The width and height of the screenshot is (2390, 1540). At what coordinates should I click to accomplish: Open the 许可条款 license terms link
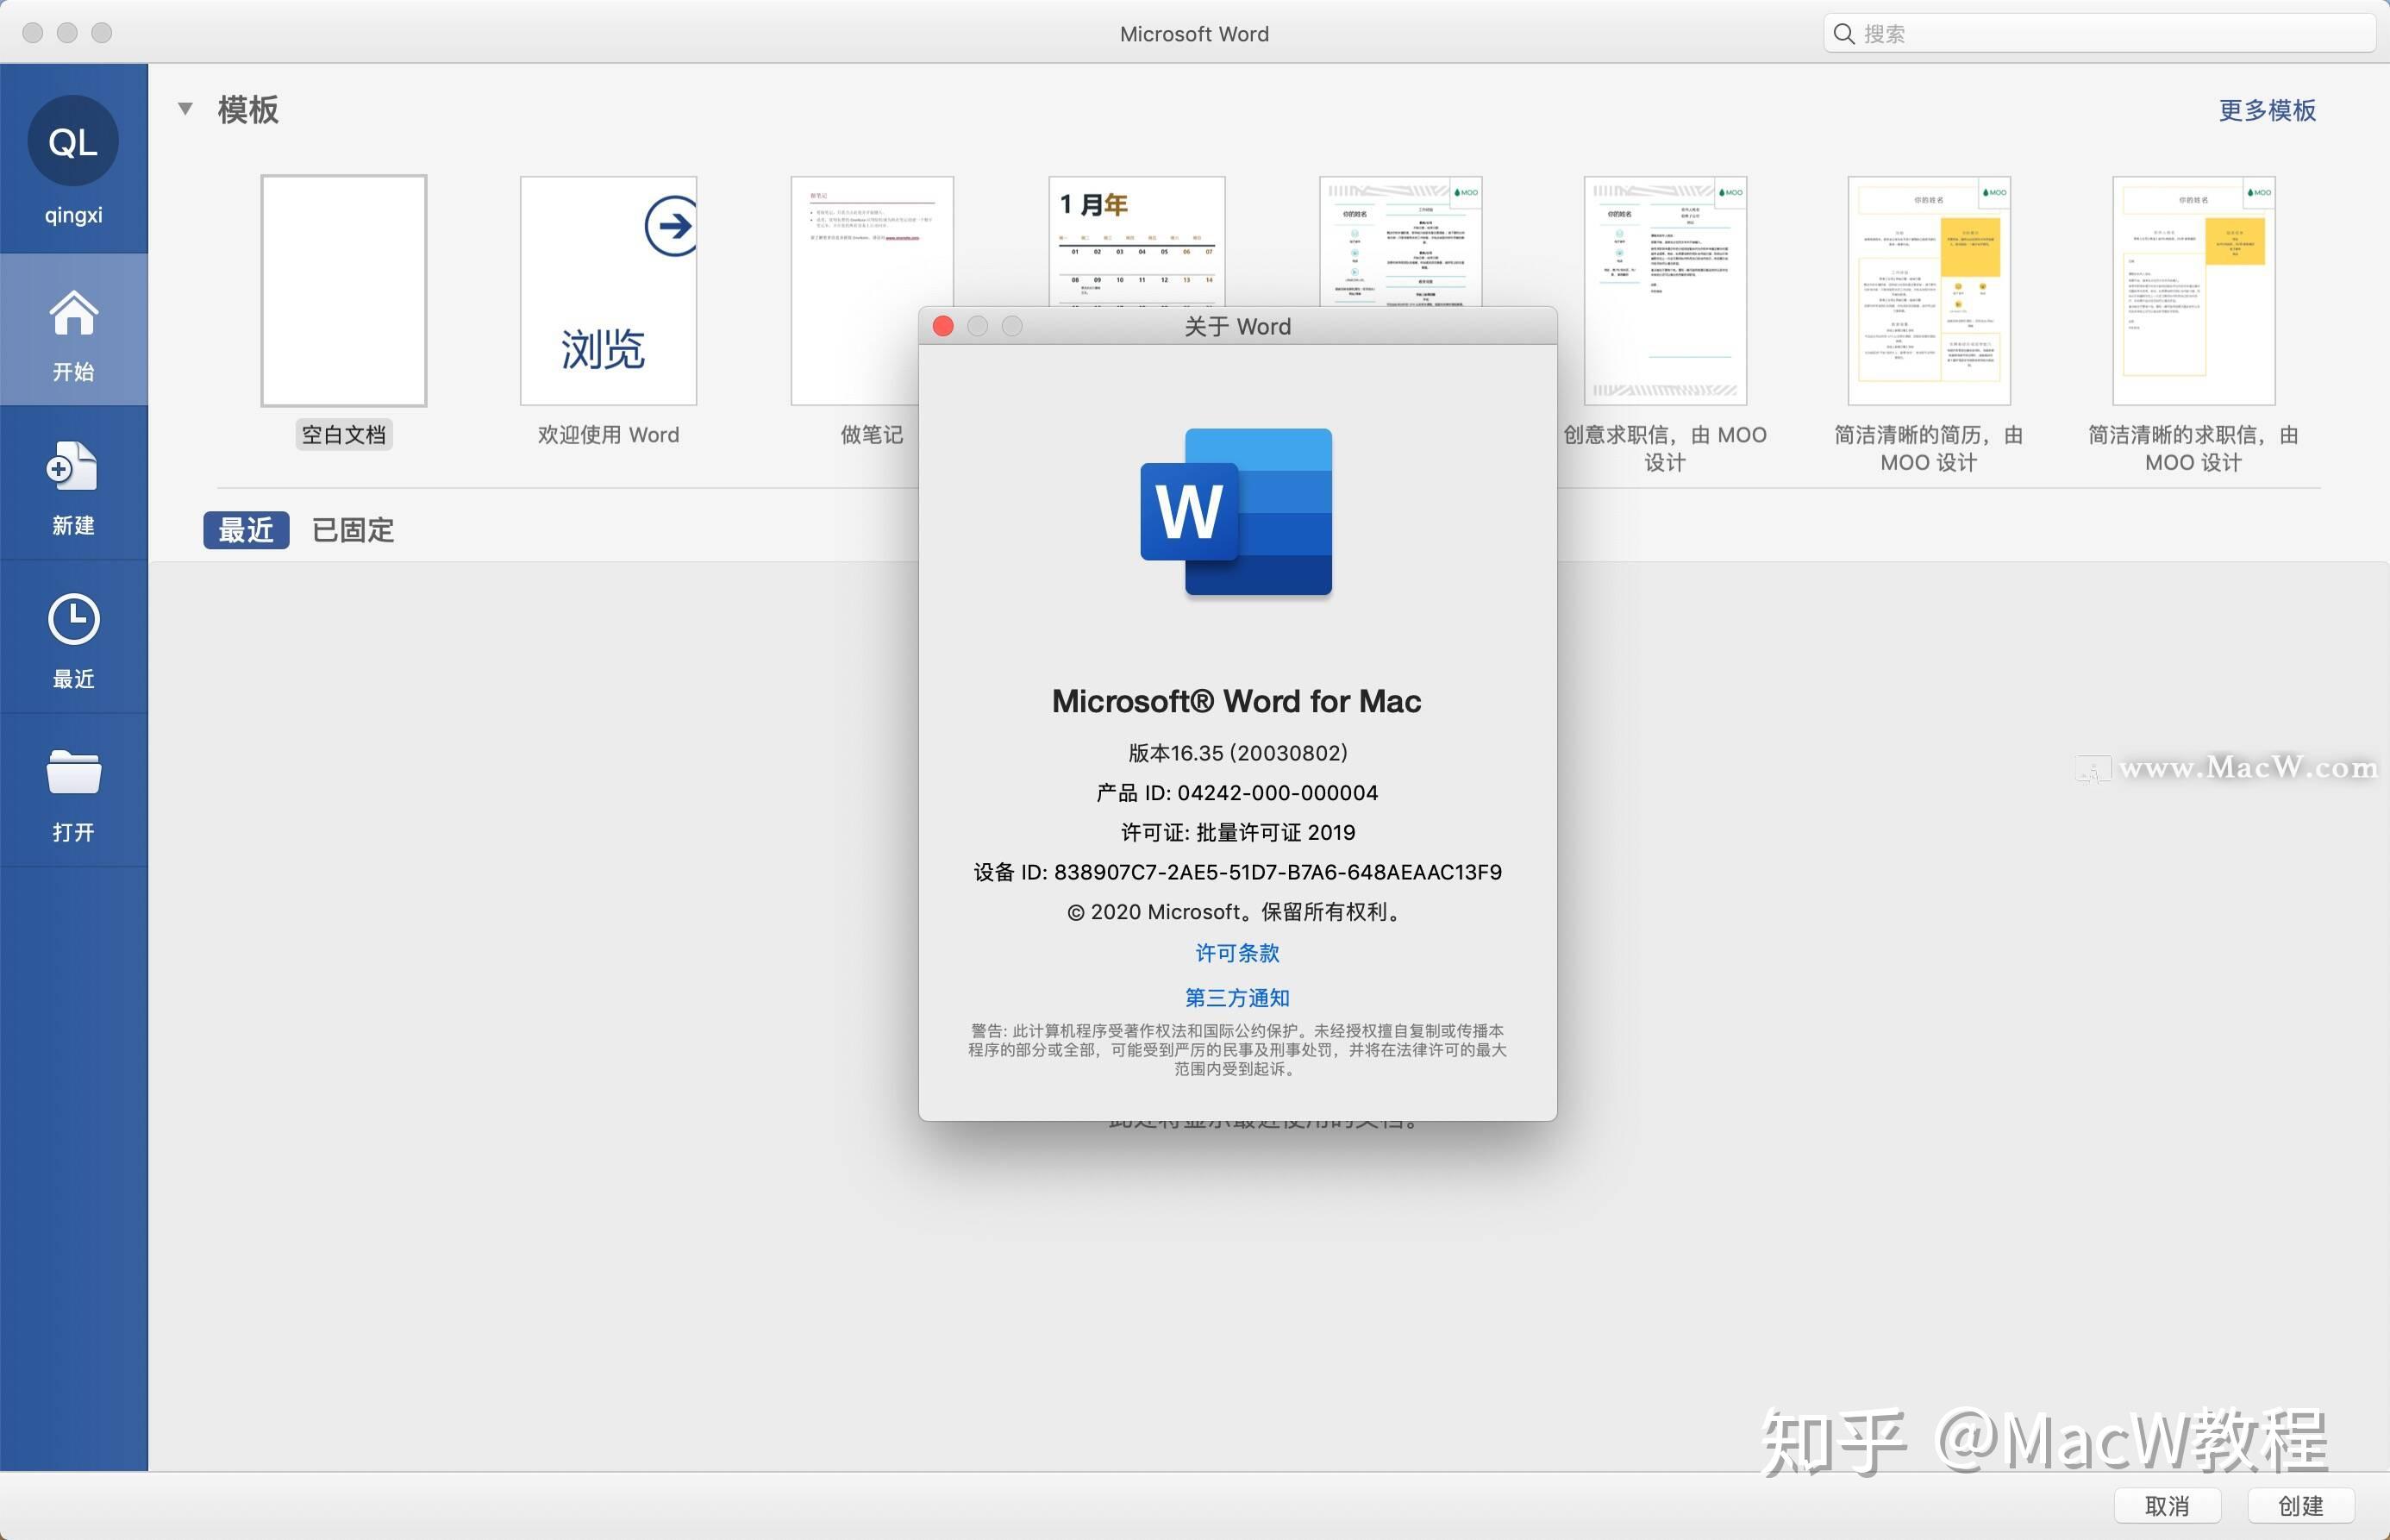click(x=1237, y=953)
